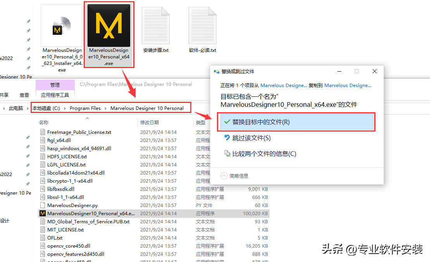430x262 pixels.
Task: Click the MarvelousDesigner10_Personal_x64 list row icon
Action: [x=43, y=214]
